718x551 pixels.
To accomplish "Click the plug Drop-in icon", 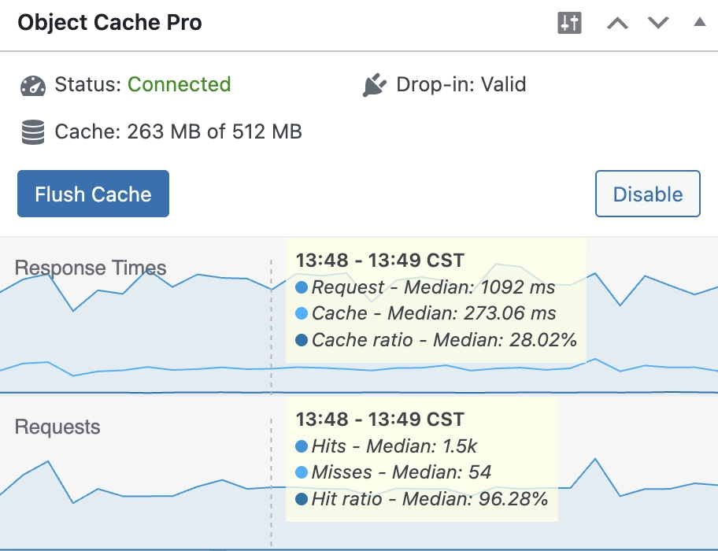I will tap(375, 85).
